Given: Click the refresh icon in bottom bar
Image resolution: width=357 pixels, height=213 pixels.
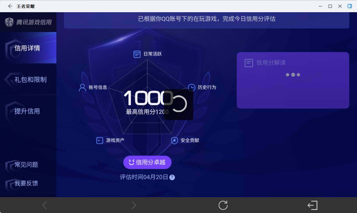Looking at the screenshot, I should 223,205.
